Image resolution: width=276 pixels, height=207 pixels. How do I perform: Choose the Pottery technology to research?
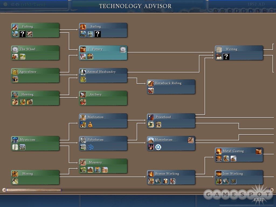coord(103,53)
